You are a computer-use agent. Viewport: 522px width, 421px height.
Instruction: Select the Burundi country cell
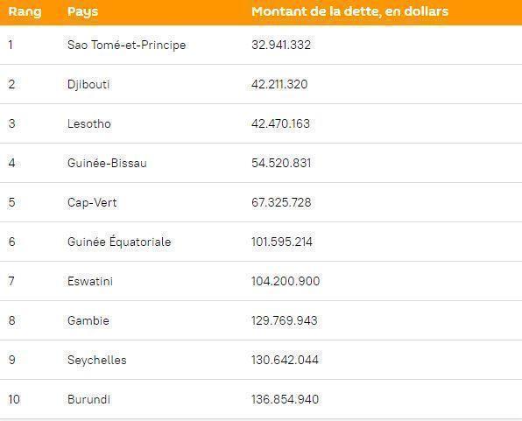pos(88,399)
